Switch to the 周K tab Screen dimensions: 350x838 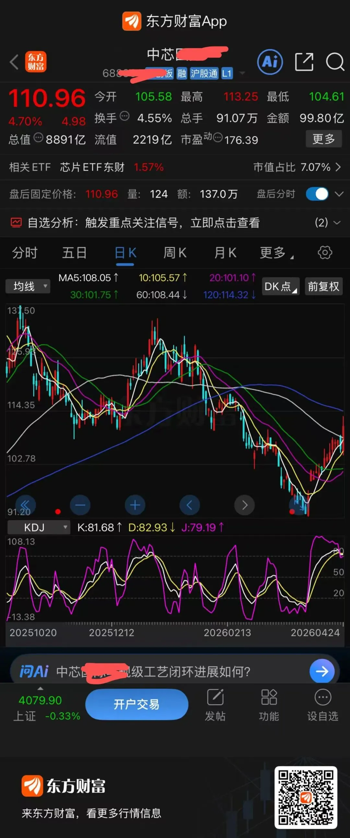175,253
